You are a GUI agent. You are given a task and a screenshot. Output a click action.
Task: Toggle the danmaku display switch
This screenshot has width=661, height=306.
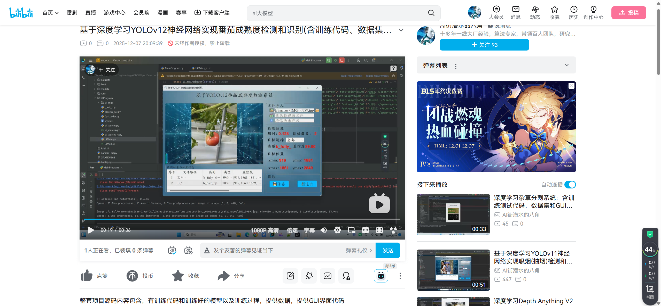(x=172, y=250)
